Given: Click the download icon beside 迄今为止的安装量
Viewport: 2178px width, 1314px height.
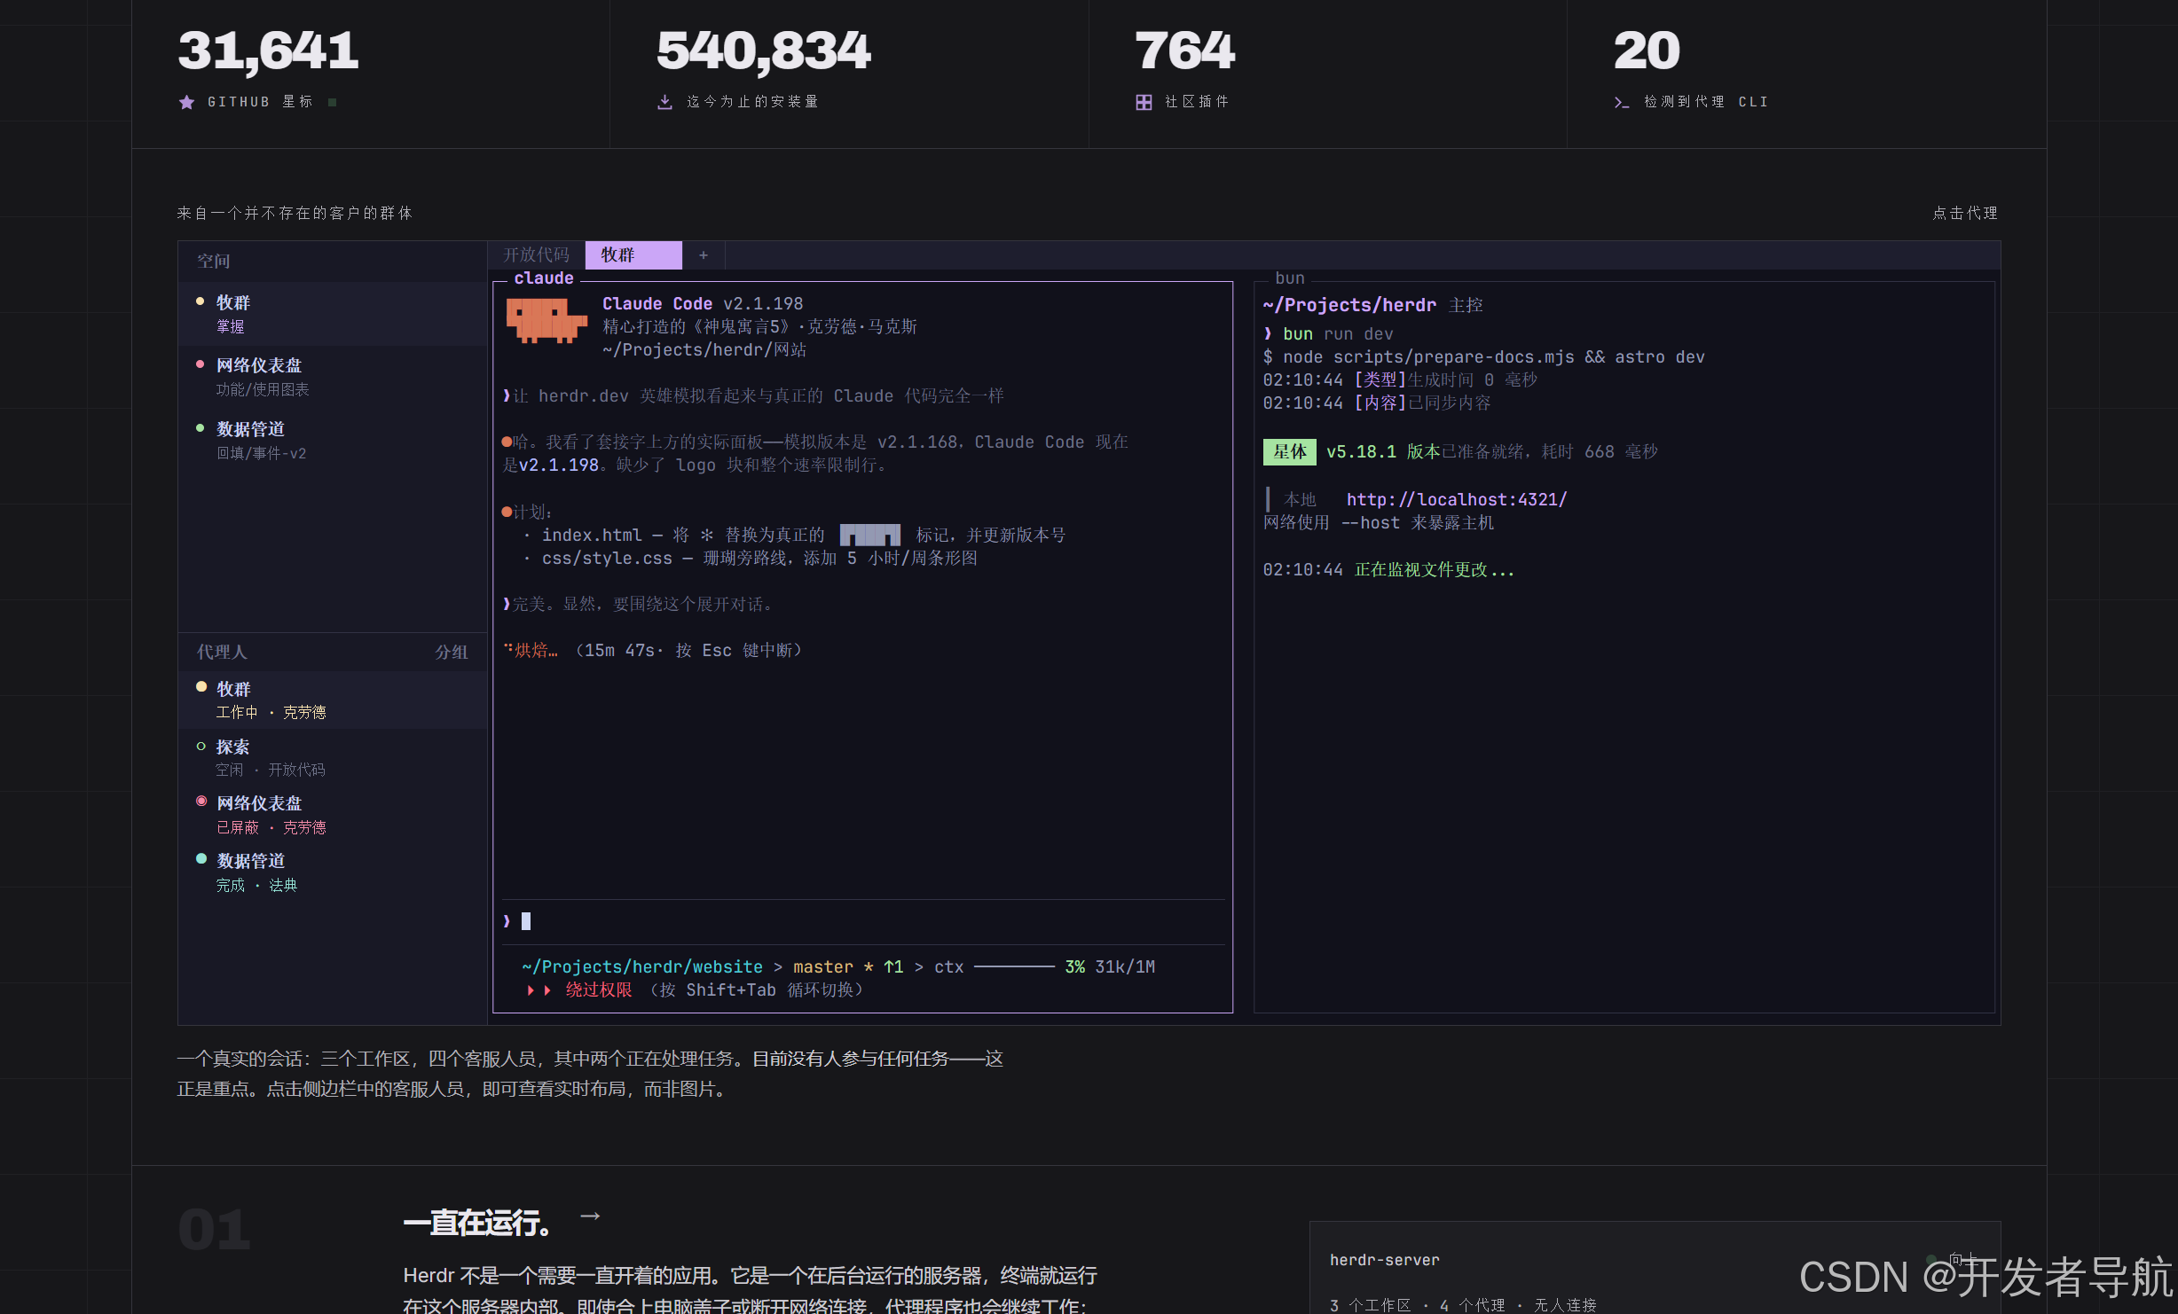Looking at the screenshot, I should coord(664,102).
